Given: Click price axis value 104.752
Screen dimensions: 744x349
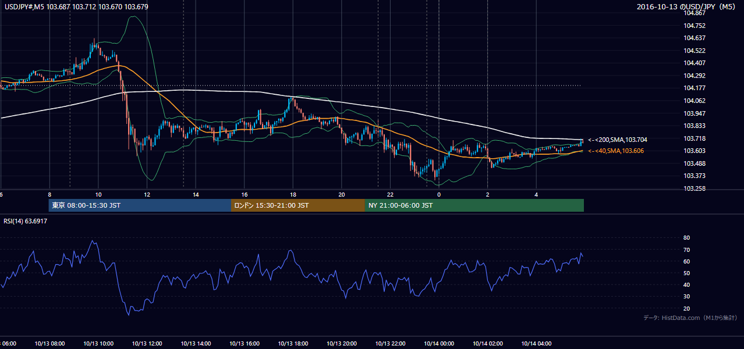Looking at the screenshot, I should (x=695, y=26).
